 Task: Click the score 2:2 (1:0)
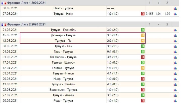113,41
